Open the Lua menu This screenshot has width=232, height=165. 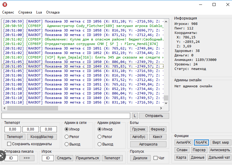tap(39, 12)
